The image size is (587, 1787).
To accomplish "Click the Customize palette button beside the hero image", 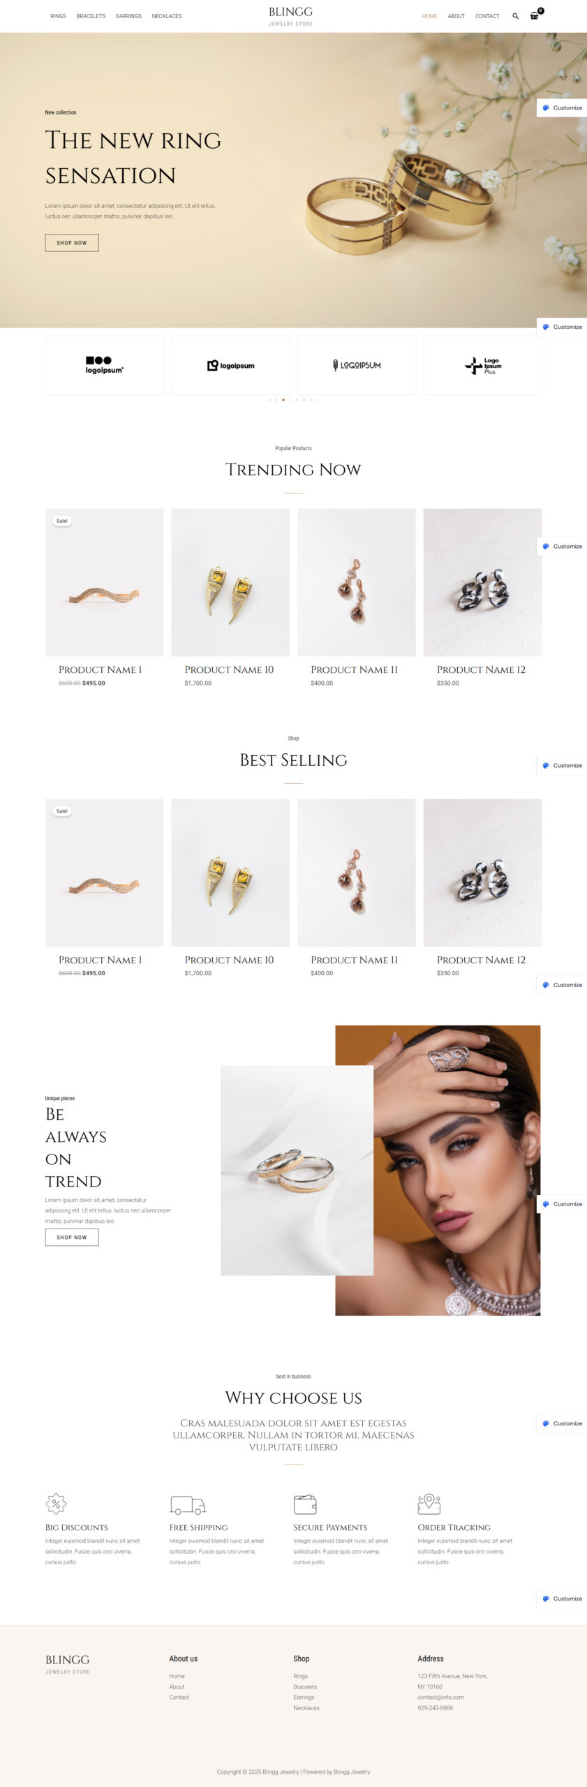I will pos(562,108).
